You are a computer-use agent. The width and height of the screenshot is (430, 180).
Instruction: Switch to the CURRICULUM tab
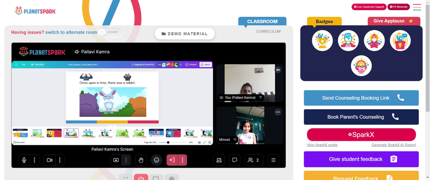tap(268, 31)
